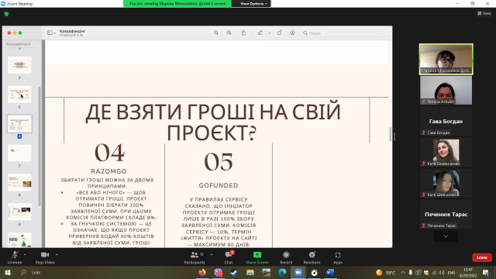Select Гава Богдан participant tile
Screen dimensions: 496x279
446,121
